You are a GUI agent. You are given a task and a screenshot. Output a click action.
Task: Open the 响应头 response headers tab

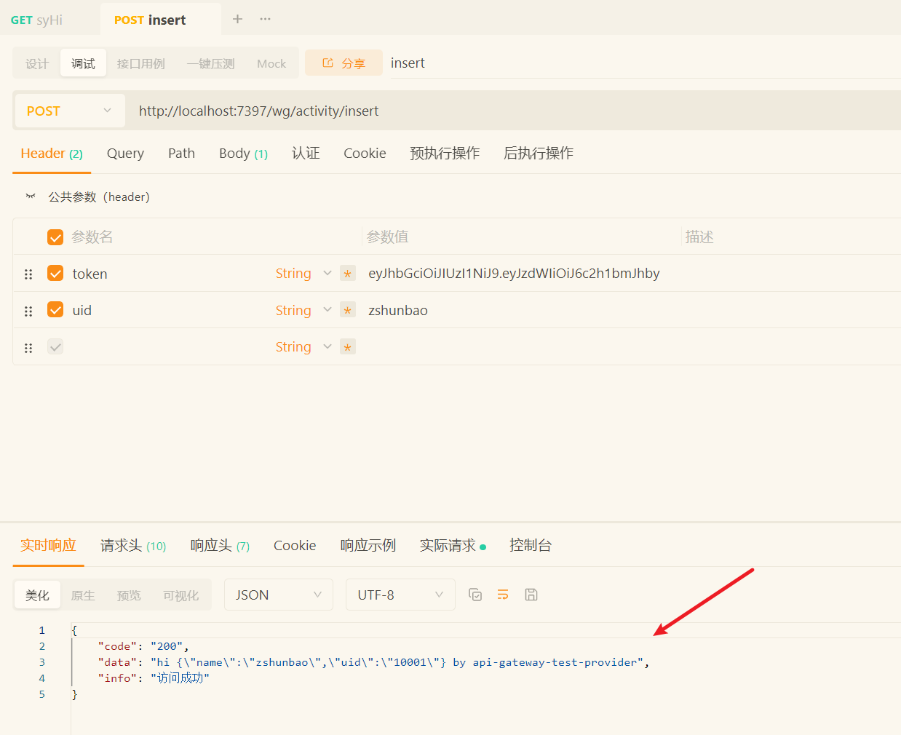click(219, 546)
